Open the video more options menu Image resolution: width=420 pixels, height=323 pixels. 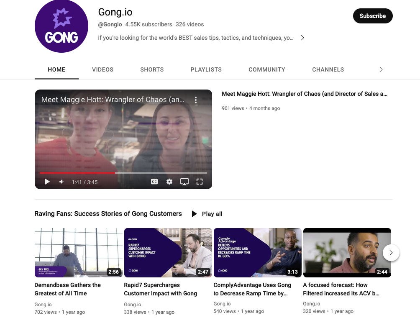[x=196, y=100]
